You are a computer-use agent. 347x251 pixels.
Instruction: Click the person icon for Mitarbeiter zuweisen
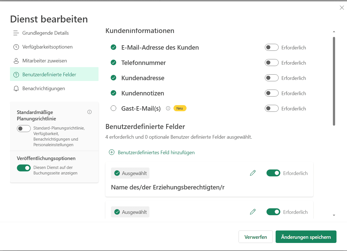tap(16, 61)
